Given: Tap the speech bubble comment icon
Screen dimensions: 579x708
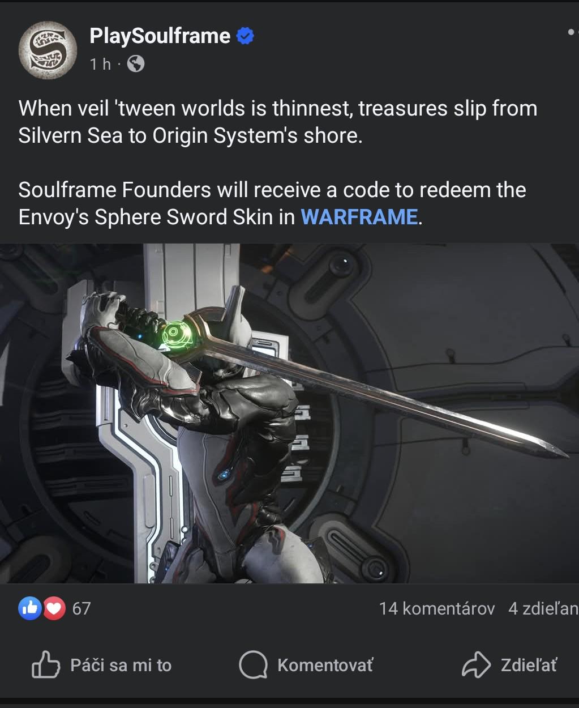Looking at the screenshot, I should 253,665.
